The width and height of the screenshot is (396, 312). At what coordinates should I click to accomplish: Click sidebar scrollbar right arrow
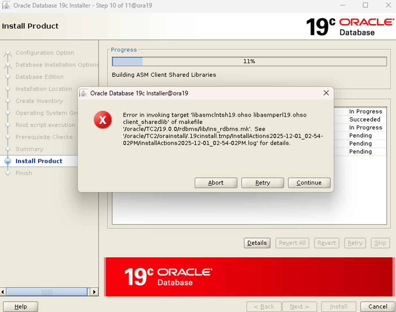pyautogui.click(x=94, y=292)
